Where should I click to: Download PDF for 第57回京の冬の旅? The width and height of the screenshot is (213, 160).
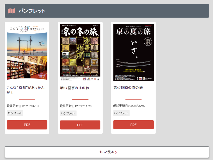click(x=80, y=125)
